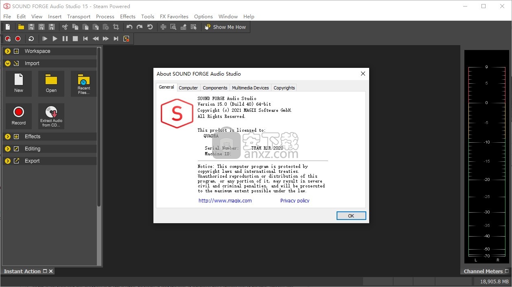This screenshot has height=287, width=512.
Task: Click the Repeat last action icon
Action: (x=150, y=27)
